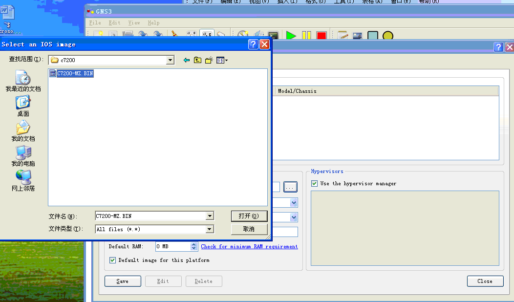Viewport: 514px width, 302px height.
Task: Create a new folder with the toolbar icon
Action: click(209, 60)
